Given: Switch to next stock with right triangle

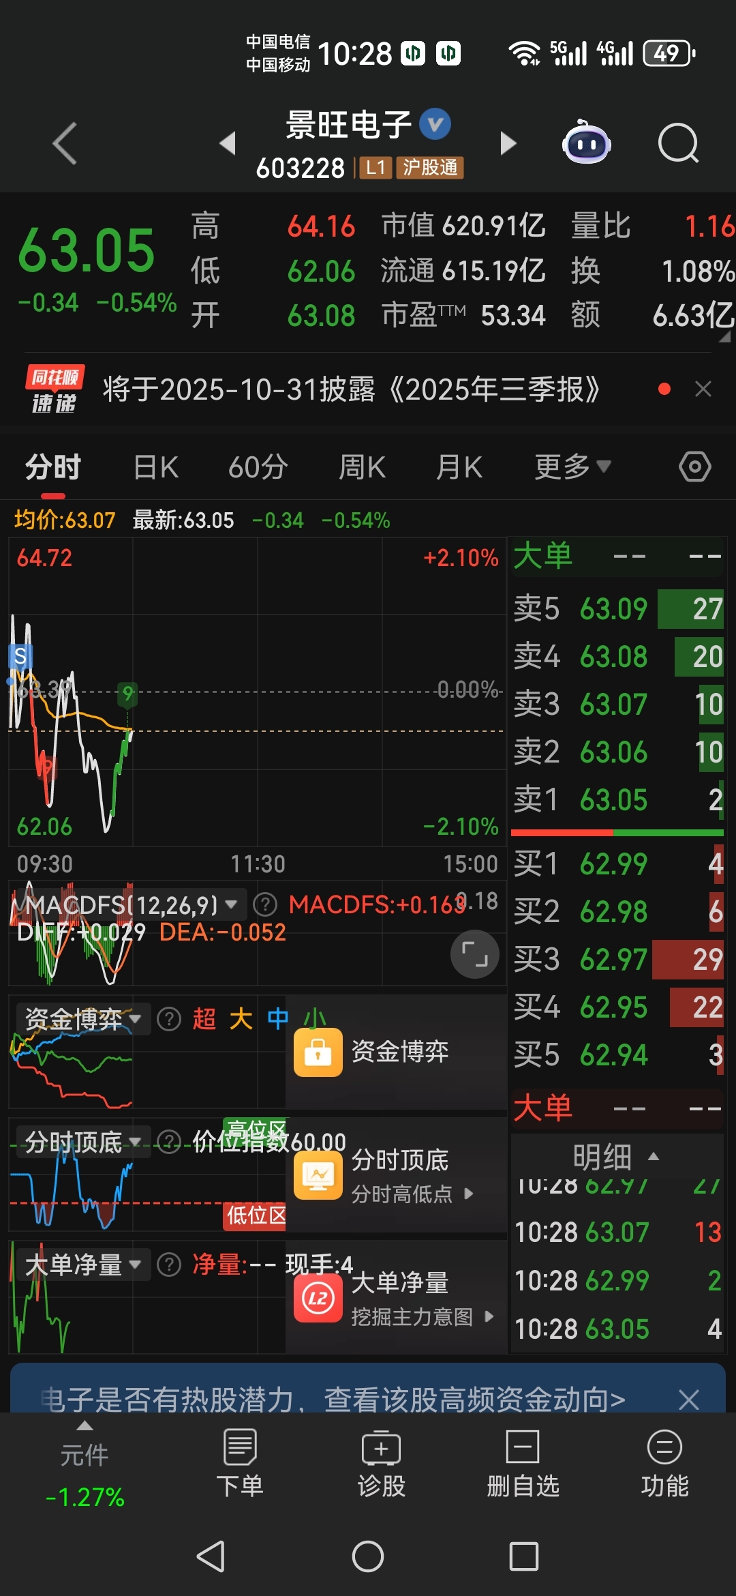Looking at the screenshot, I should 508,143.
